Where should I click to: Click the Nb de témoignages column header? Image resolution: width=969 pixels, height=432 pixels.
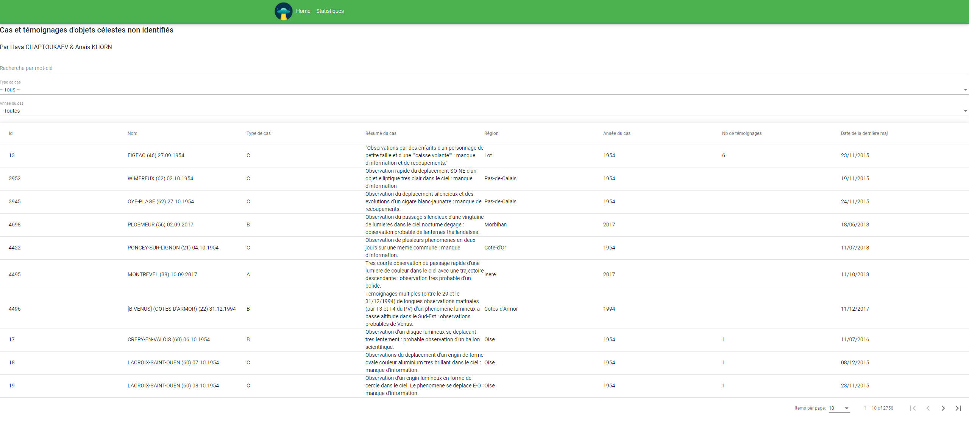pos(741,133)
